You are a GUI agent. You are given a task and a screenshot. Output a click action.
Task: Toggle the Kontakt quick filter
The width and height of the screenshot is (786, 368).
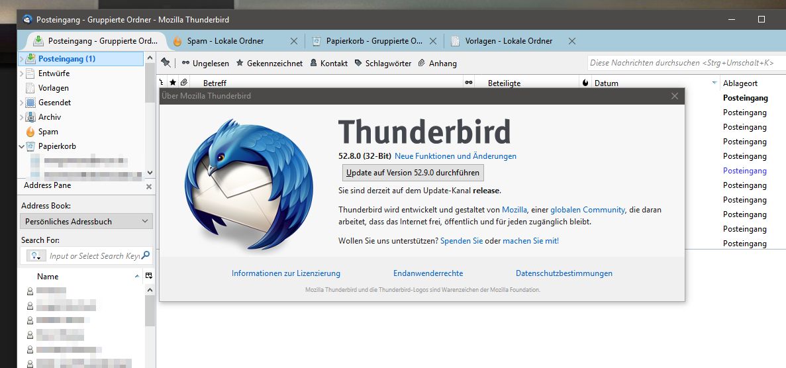pyautogui.click(x=329, y=63)
